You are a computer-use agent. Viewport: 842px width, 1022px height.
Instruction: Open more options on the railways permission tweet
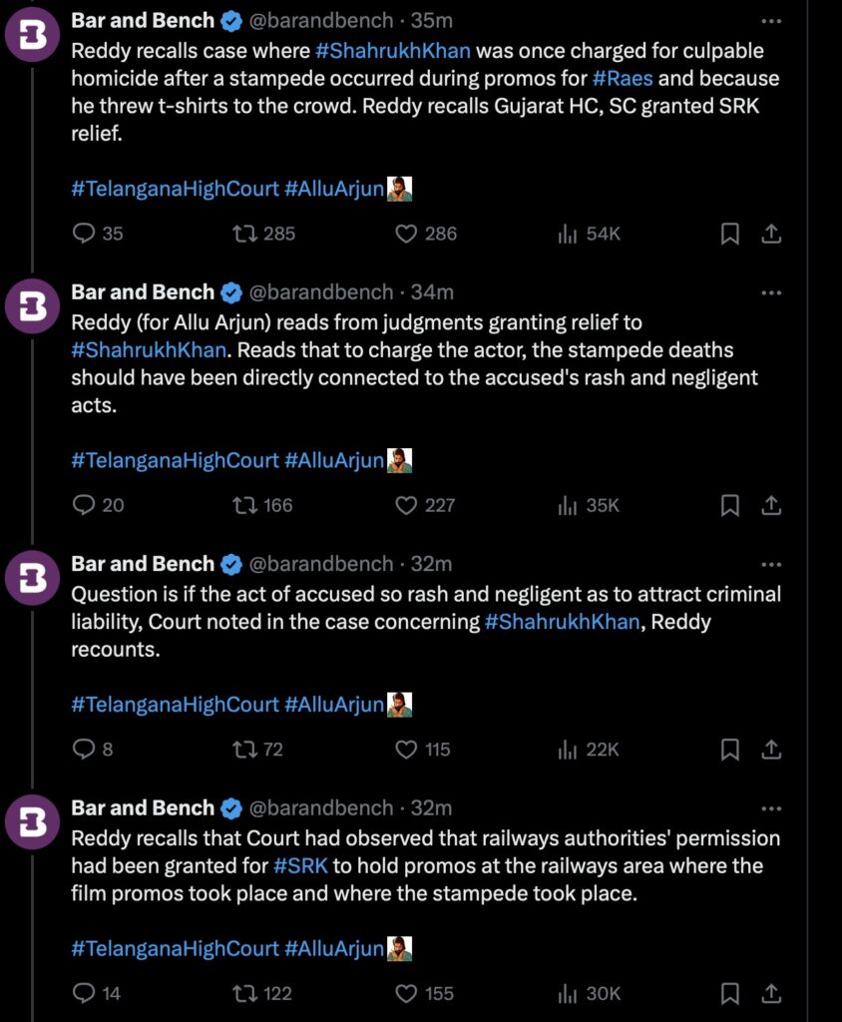(x=771, y=808)
